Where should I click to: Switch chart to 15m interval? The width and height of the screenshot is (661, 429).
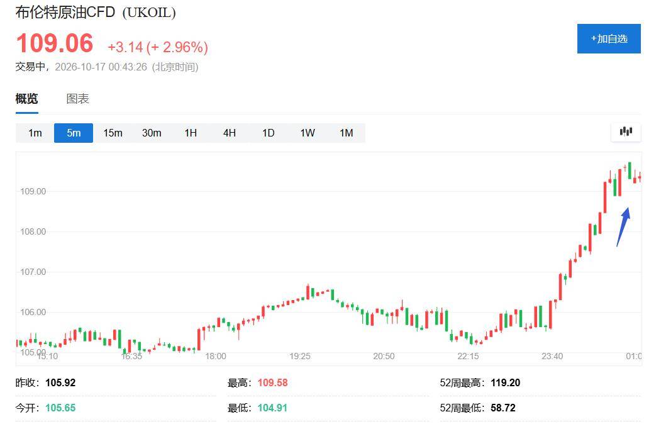coord(113,133)
